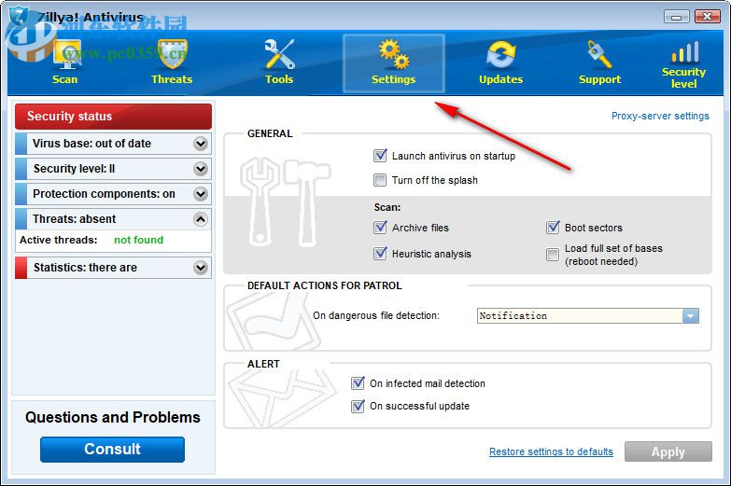Toggle Boot sectors scan checkbox

pos(553,228)
